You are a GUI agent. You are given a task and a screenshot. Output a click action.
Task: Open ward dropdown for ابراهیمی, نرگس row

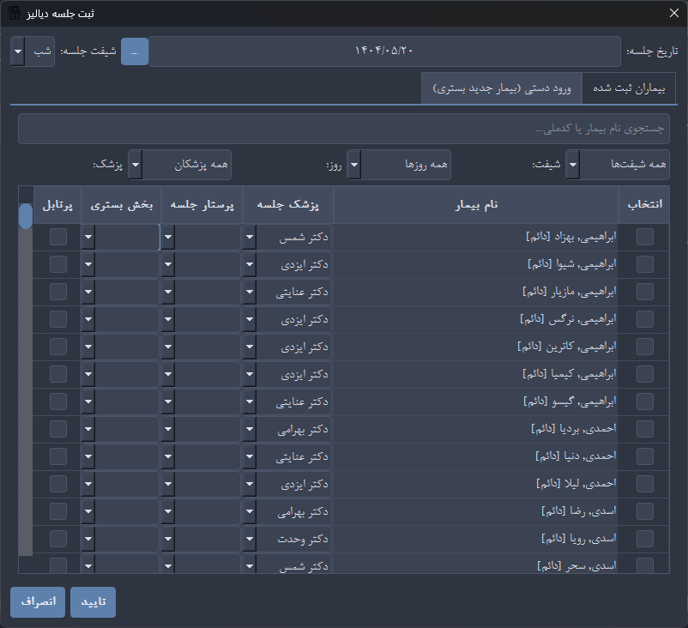click(x=88, y=319)
